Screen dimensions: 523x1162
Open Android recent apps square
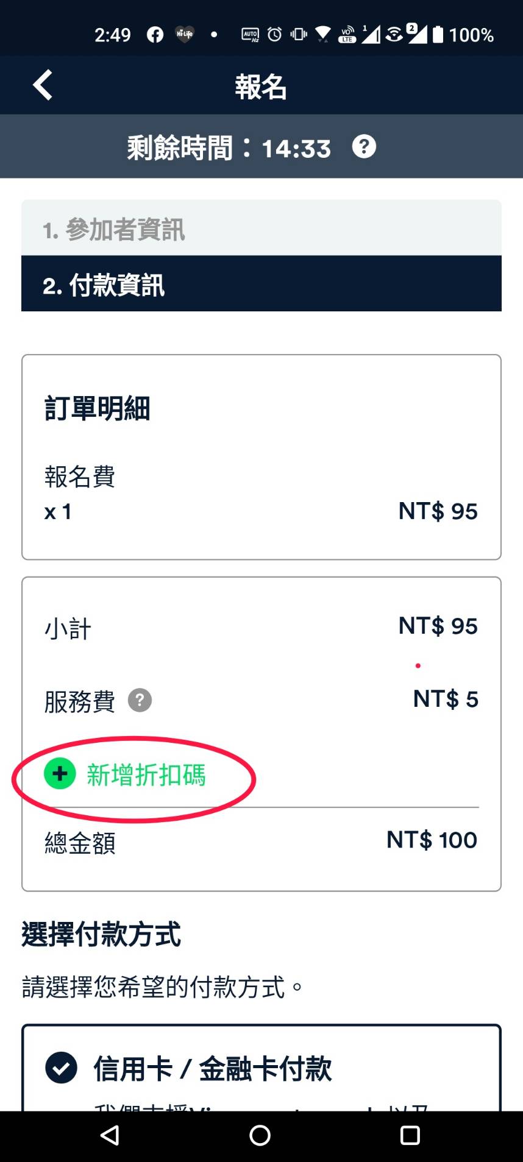[410, 1135]
